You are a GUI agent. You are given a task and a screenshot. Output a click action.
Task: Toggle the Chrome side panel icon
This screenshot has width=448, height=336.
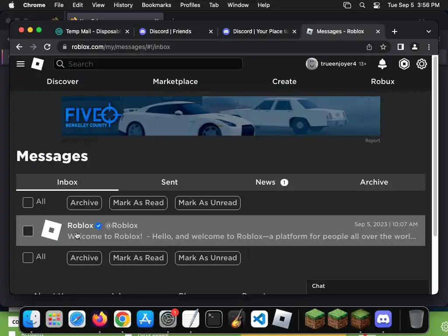click(401, 47)
